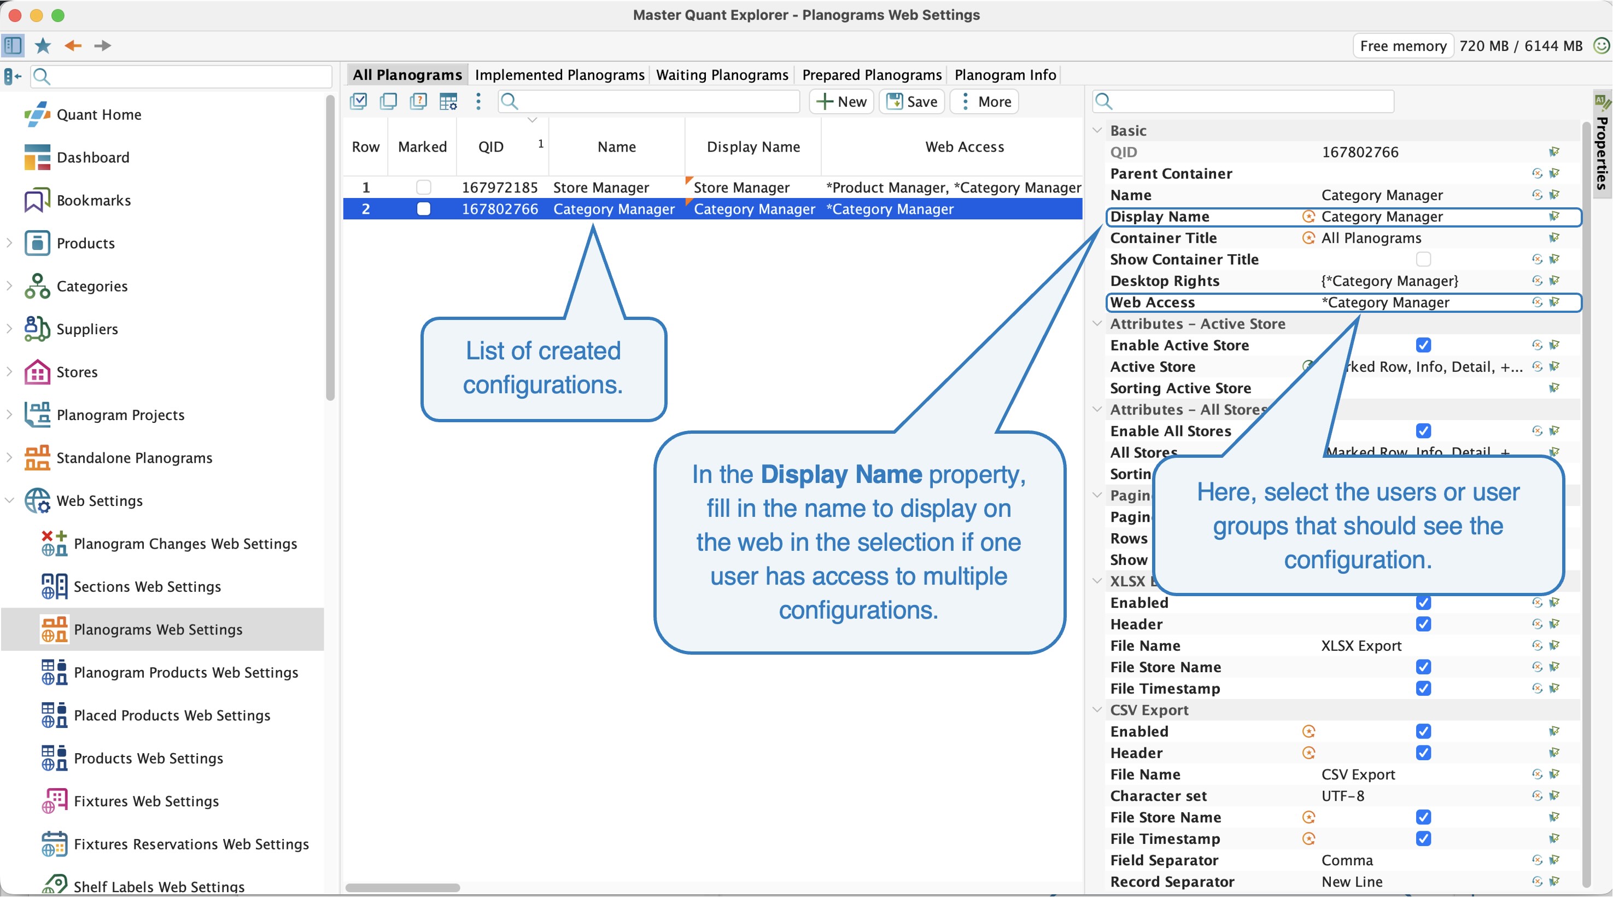Toggle CSV Export Enabled checkbox
Image resolution: width=1613 pixels, height=897 pixels.
pos(1423,732)
